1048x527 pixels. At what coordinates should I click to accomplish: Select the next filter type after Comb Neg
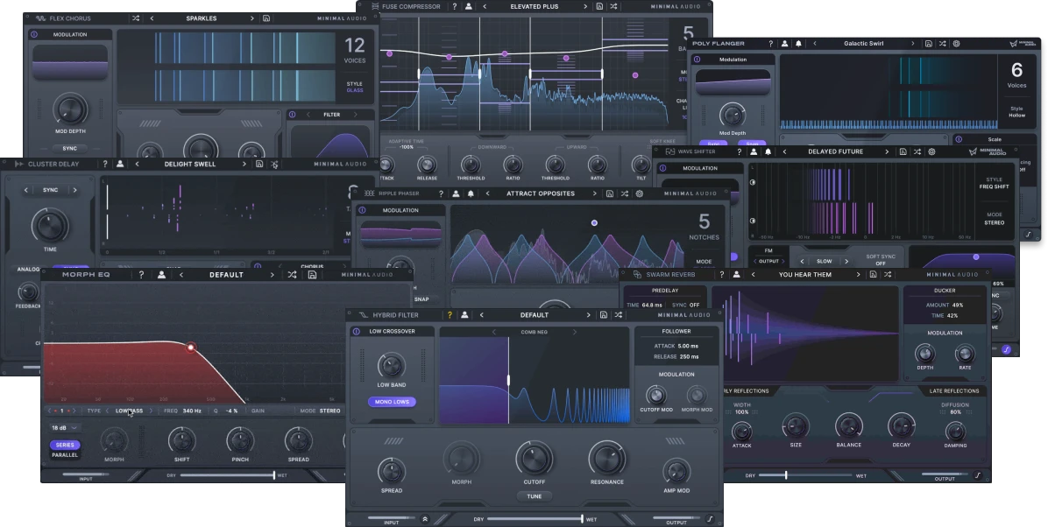pyautogui.click(x=574, y=332)
